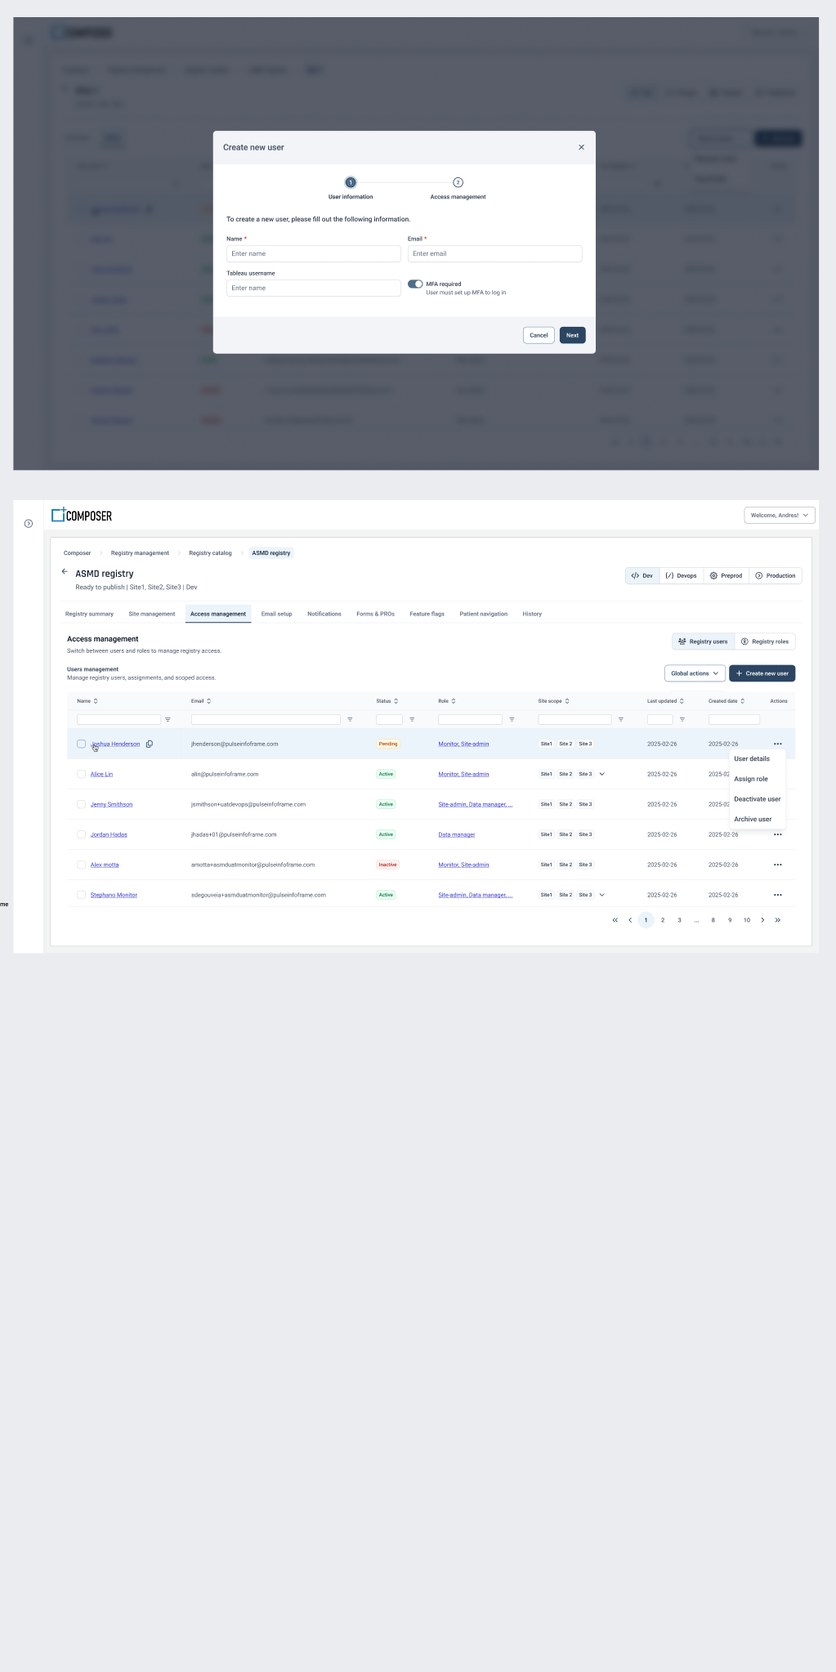Close the Create new user dialog
This screenshot has height=1672, width=836.
pyautogui.click(x=581, y=148)
